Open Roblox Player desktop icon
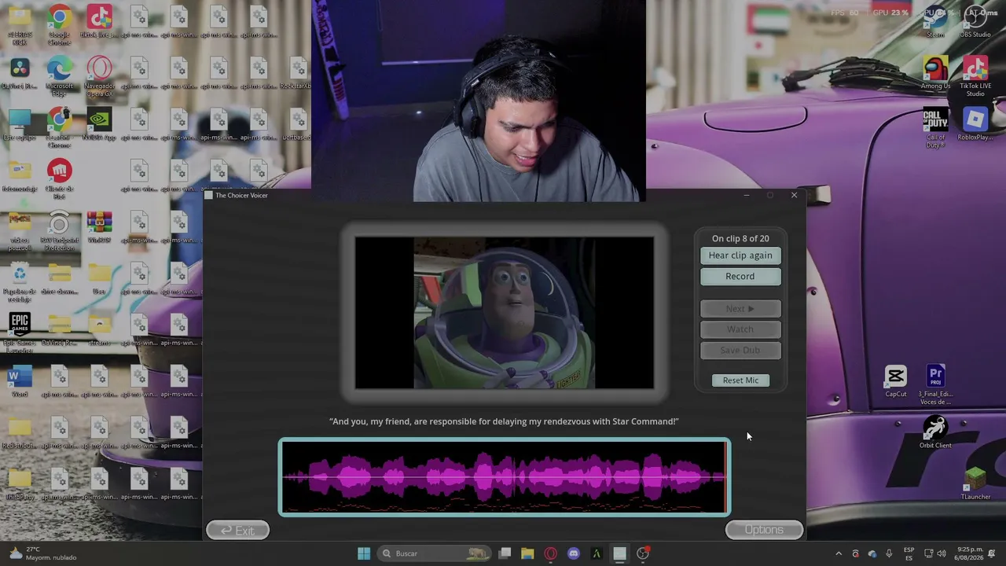 [975, 124]
